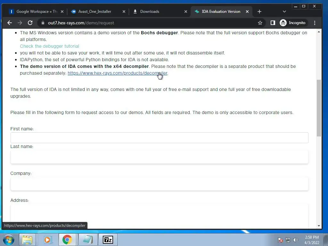Image resolution: width=328 pixels, height=246 pixels.
Task: Click into the Address text area
Action: [159, 216]
